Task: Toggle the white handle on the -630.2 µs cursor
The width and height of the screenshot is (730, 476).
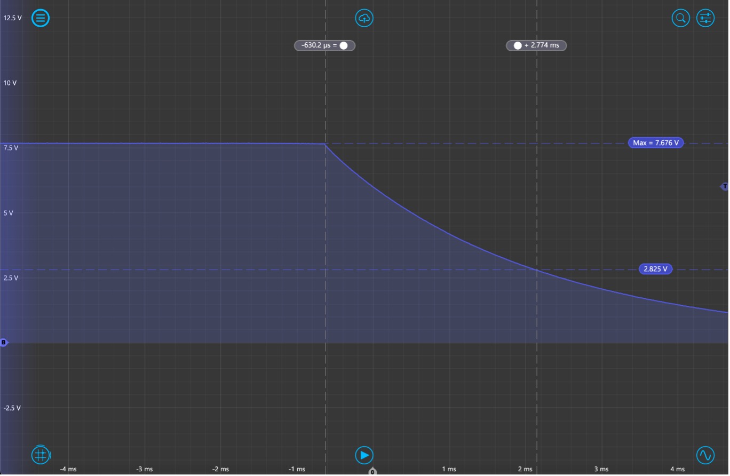Action: click(x=344, y=46)
